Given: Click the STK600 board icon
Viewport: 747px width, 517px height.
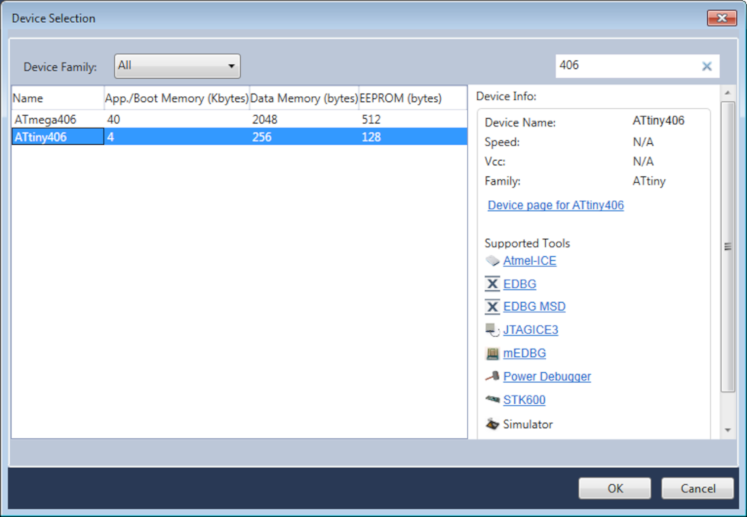Looking at the screenshot, I should pyautogui.click(x=492, y=400).
